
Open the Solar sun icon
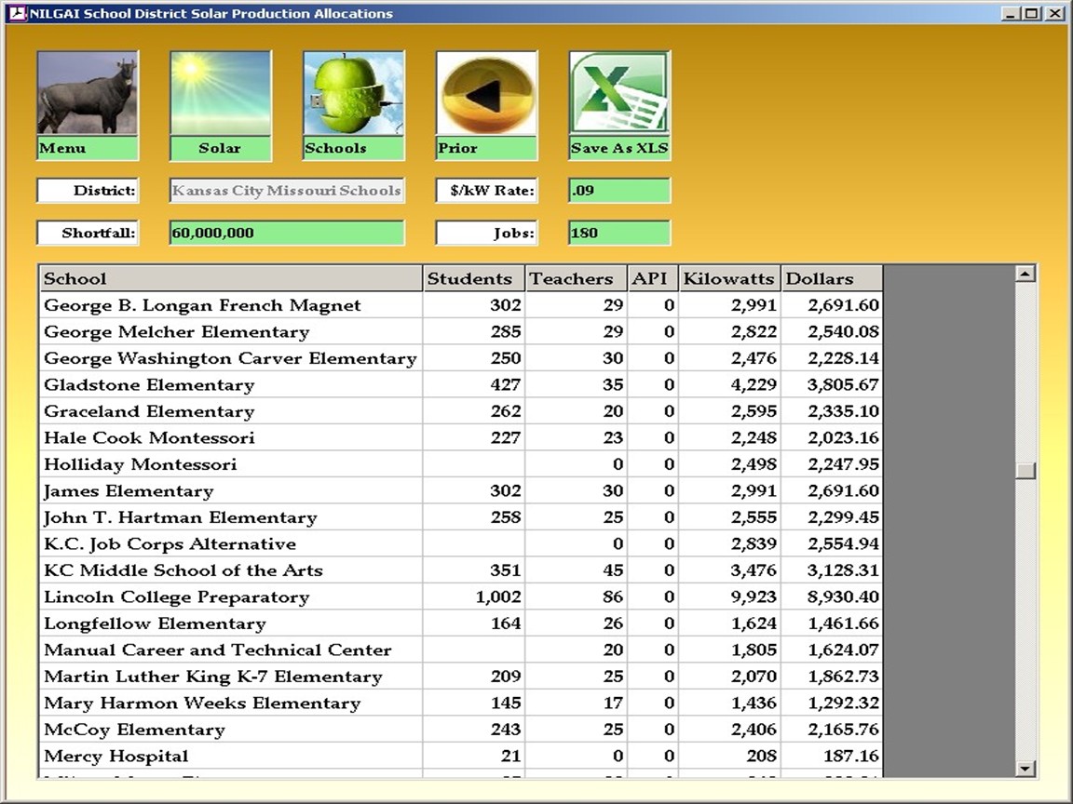tap(220, 94)
